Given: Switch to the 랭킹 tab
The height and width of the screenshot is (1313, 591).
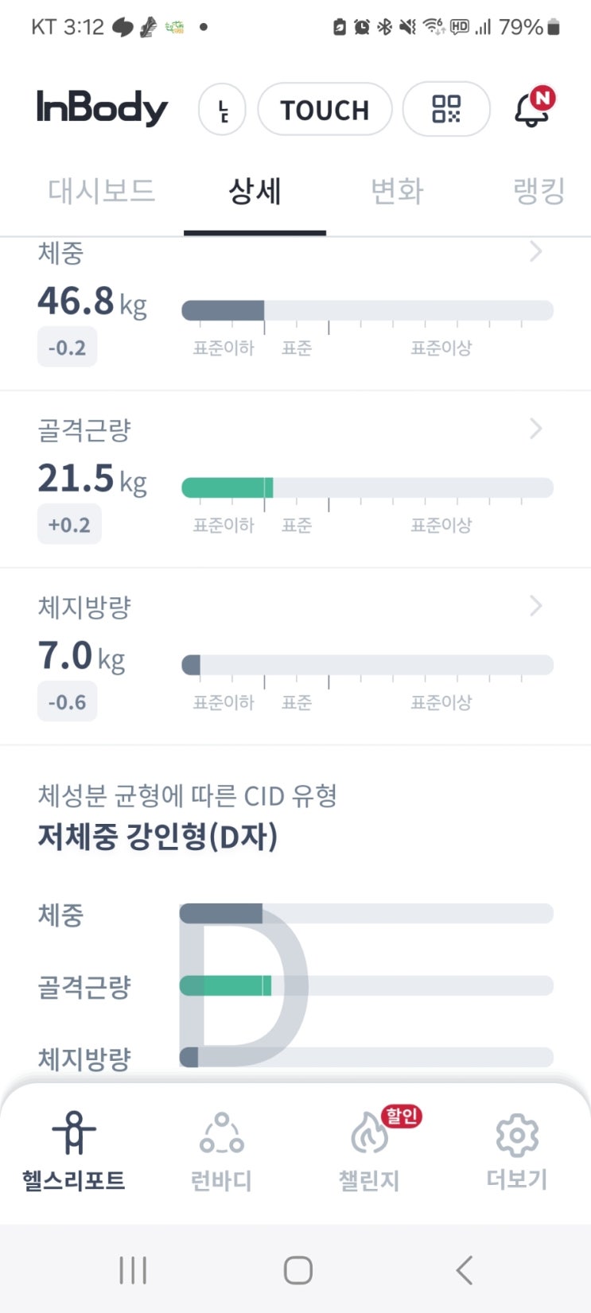Looking at the screenshot, I should tap(539, 192).
